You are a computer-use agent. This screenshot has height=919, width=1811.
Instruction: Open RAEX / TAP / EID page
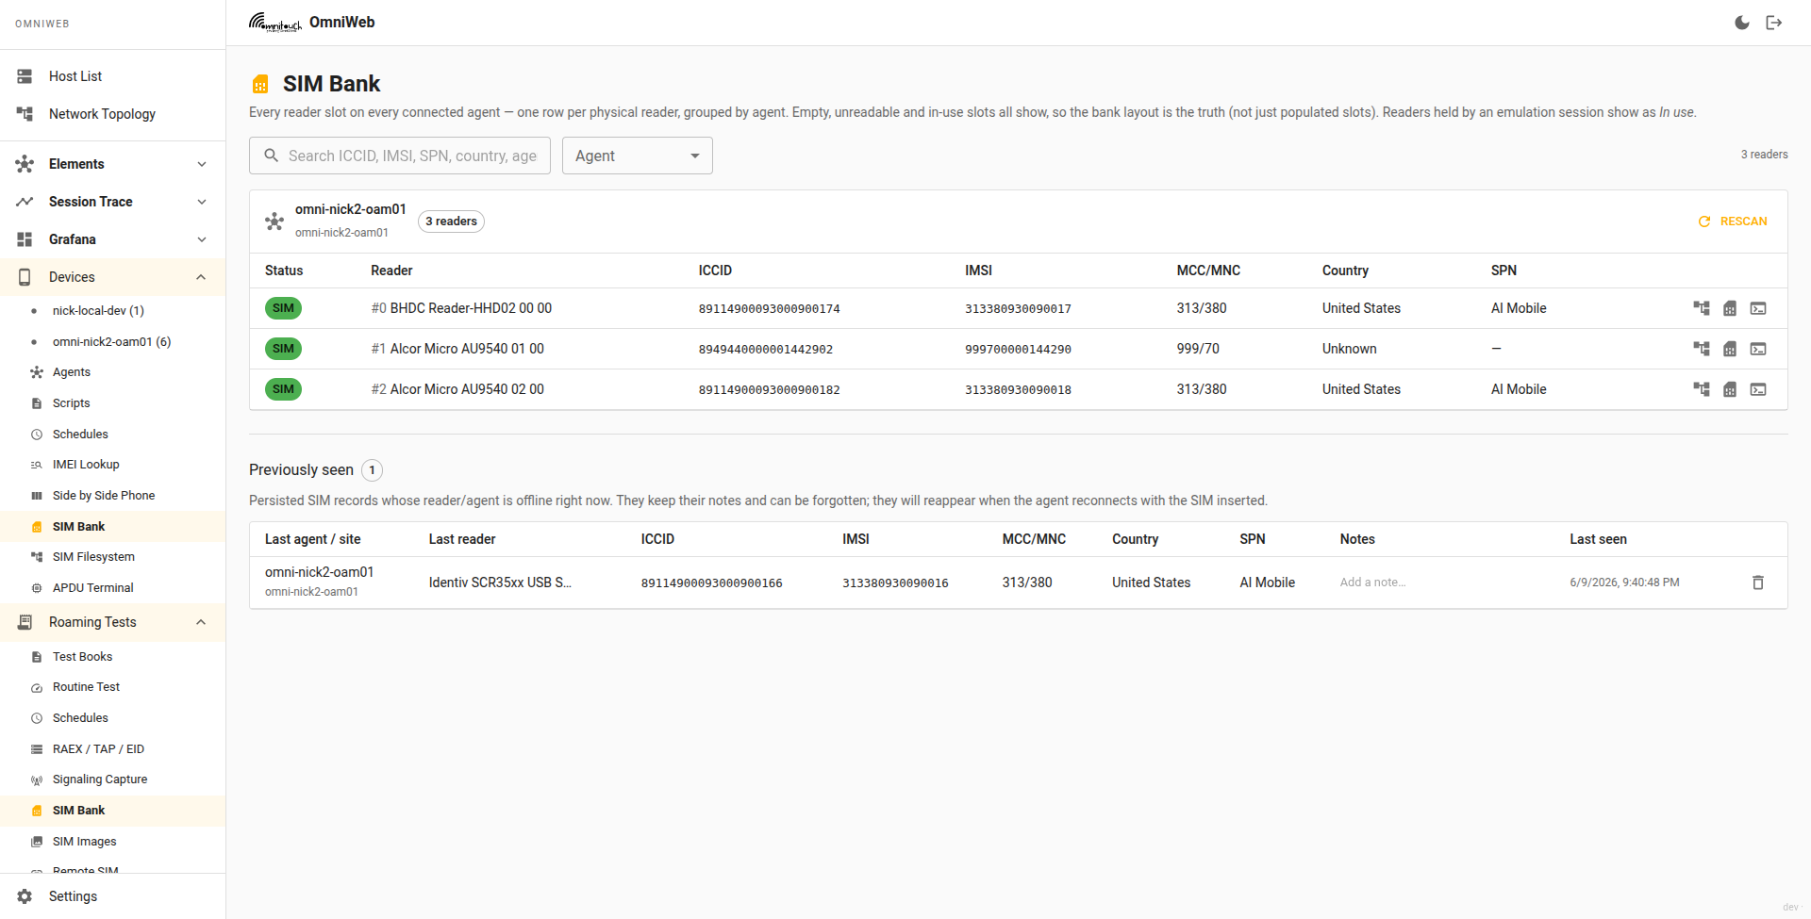[113, 749]
